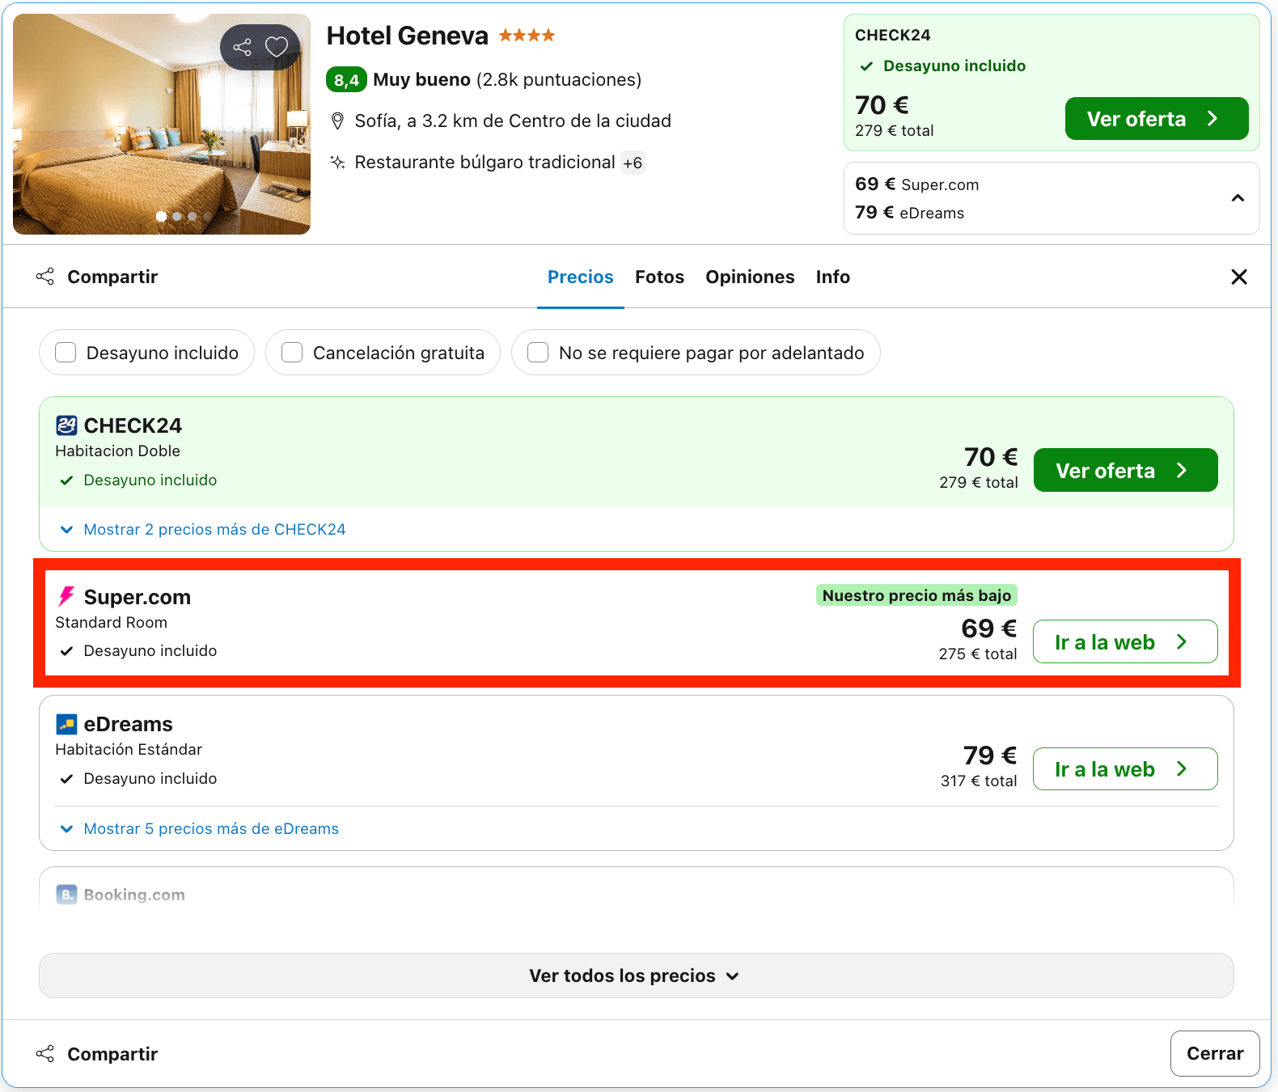Click Ver oferta in CHECK24 Habitacion Doble row
Viewport: 1278px width, 1092px height.
pyautogui.click(x=1126, y=470)
